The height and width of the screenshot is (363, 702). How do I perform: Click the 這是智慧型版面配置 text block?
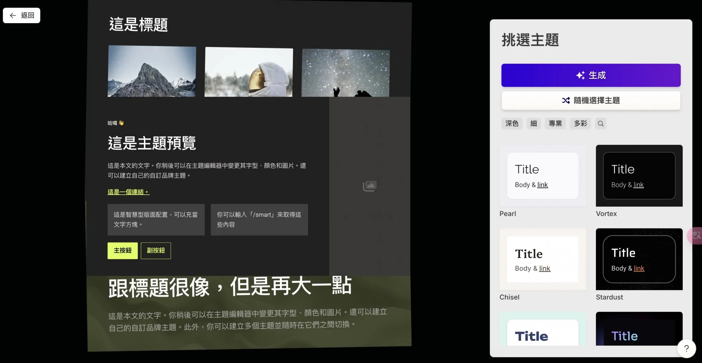pyautogui.click(x=156, y=220)
